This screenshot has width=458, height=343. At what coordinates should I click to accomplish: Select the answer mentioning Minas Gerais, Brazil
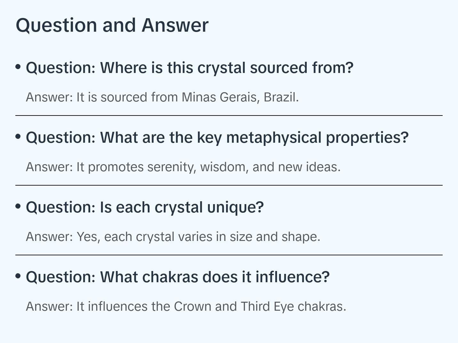click(x=162, y=97)
